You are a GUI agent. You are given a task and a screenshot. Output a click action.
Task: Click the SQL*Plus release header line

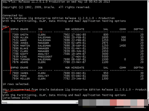pos(56,2)
